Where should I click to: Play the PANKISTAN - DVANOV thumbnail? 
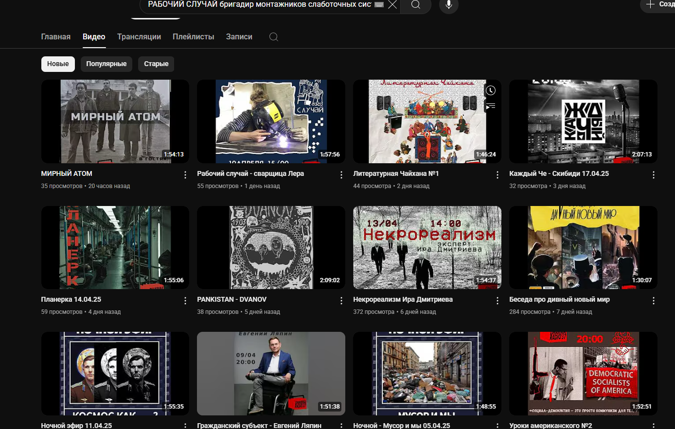pos(271,247)
